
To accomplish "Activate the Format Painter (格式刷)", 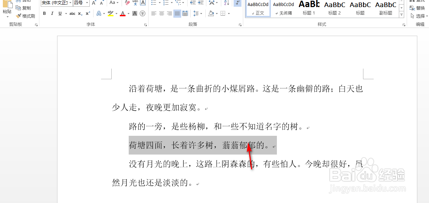I will pyautogui.click(x=25, y=16).
